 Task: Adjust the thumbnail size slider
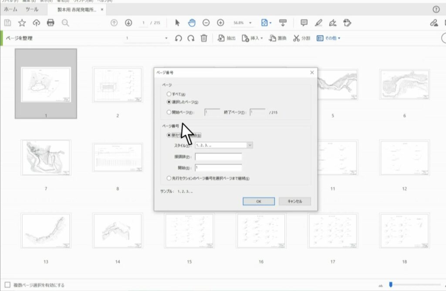(391, 284)
